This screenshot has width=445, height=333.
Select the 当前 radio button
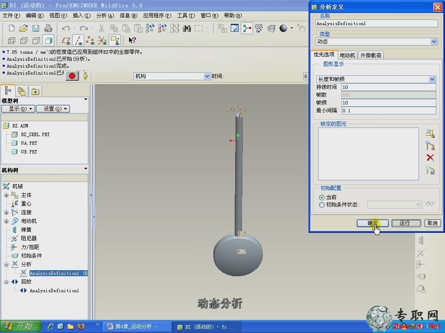pyautogui.click(x=322, y=197)
